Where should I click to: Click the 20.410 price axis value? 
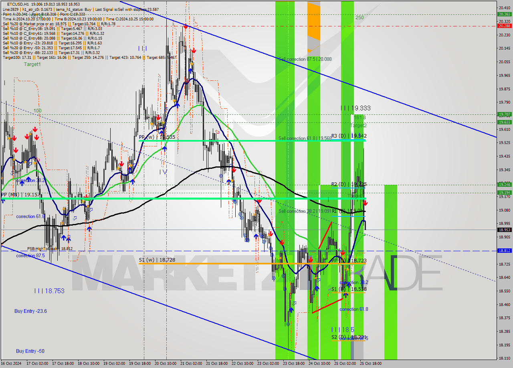504,8
